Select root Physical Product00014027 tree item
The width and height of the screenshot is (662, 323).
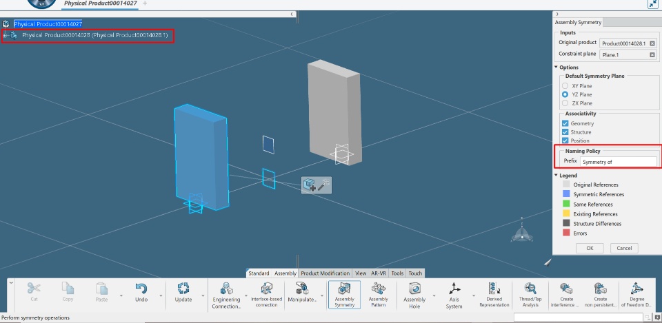48,24
